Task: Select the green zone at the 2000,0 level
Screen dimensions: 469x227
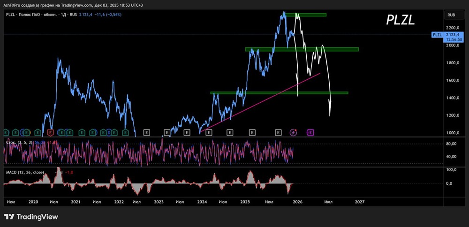Action: click(x=302, y=49)
